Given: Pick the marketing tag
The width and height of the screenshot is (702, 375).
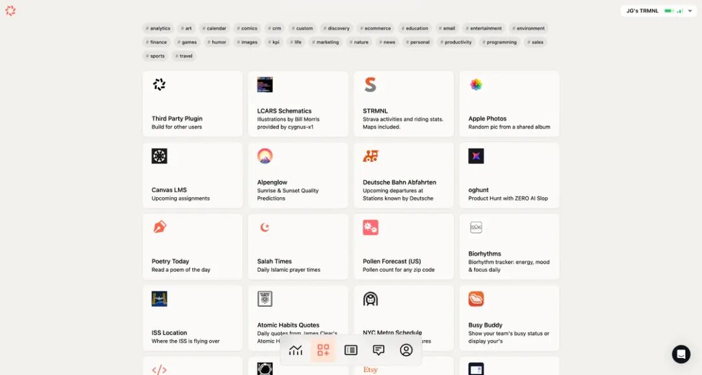Looking at the screenshot, I should tap(326, 42).
